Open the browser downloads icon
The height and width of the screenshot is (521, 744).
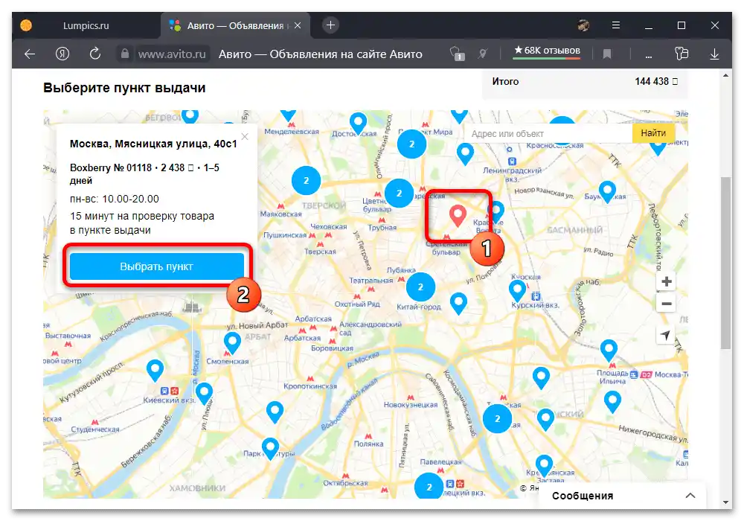pyautogui.click(x=714, y=54)
